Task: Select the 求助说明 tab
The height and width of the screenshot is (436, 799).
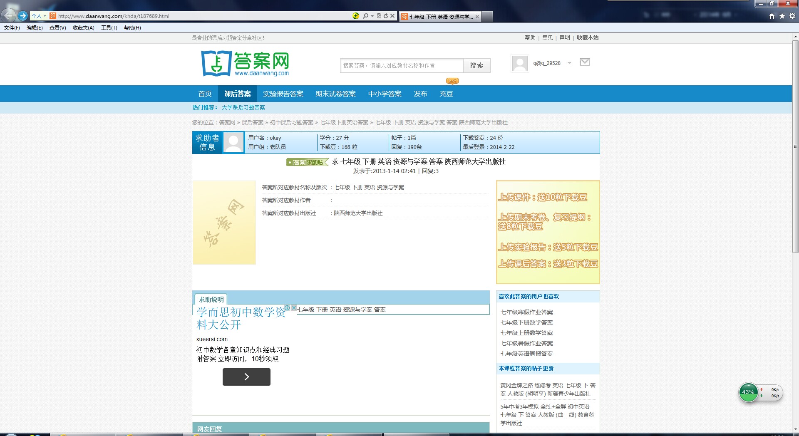Action: [x=211, y=299]
